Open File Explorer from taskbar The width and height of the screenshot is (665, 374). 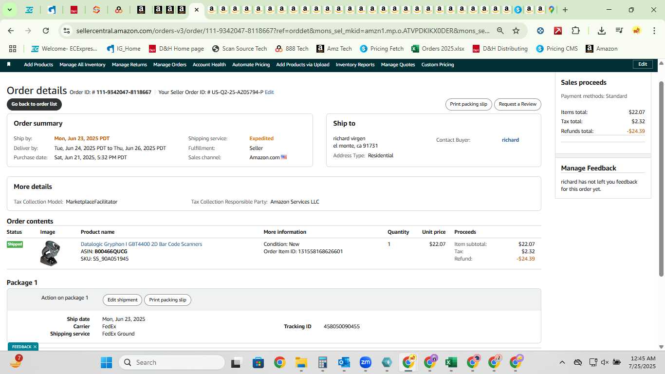point(301,362)
